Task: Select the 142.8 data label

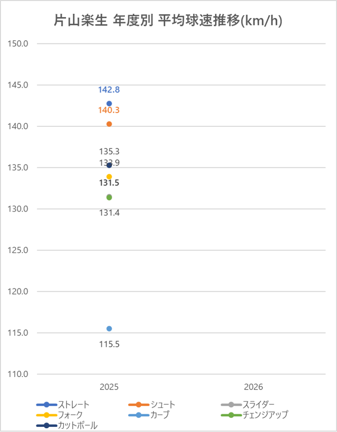Action: pos(109,90)
